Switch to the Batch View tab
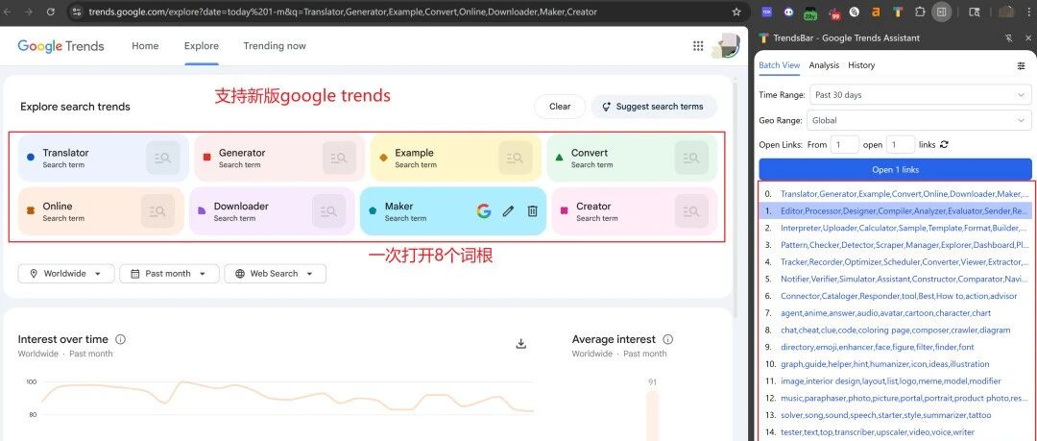 (779, 65)
